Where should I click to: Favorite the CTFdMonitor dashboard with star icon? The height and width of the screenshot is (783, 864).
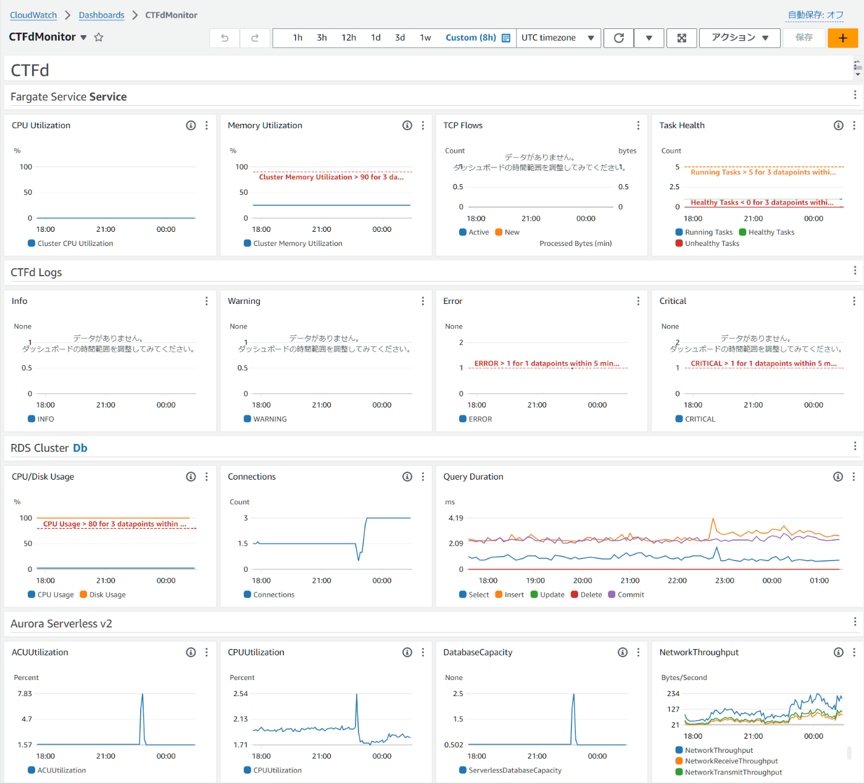pos(98,37)
